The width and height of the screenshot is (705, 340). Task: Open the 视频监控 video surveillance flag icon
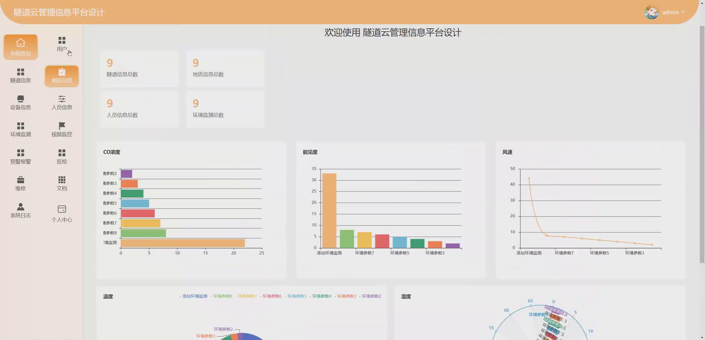click(x=61, y=129)
